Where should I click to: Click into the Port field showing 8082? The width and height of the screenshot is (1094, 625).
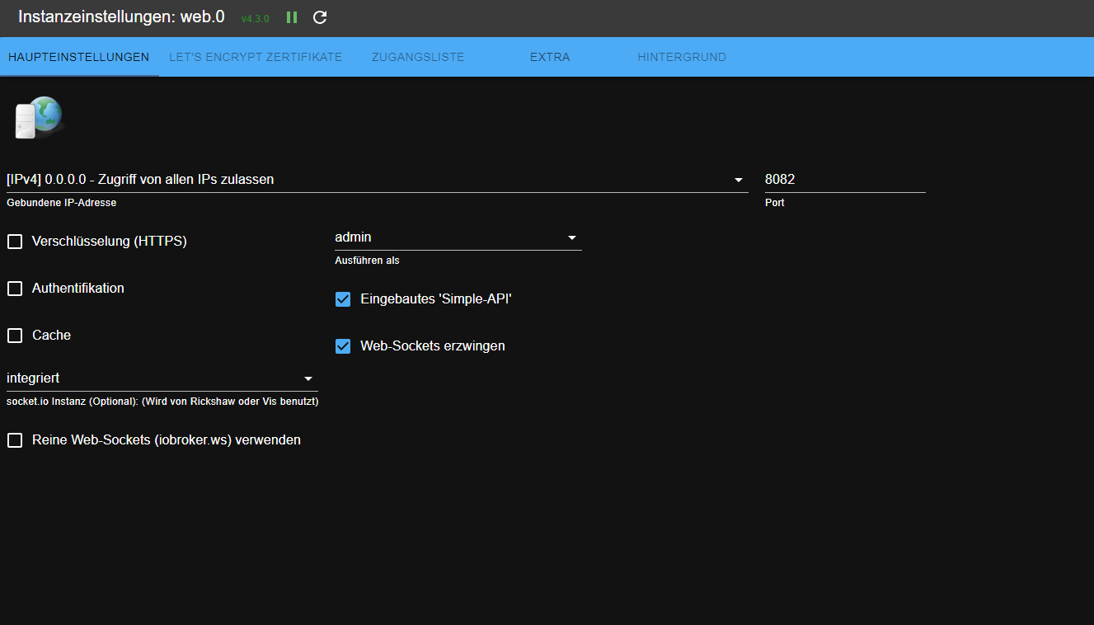845,180
